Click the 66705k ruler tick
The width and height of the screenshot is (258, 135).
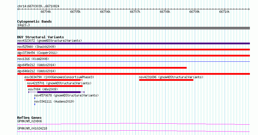point(75,12)
